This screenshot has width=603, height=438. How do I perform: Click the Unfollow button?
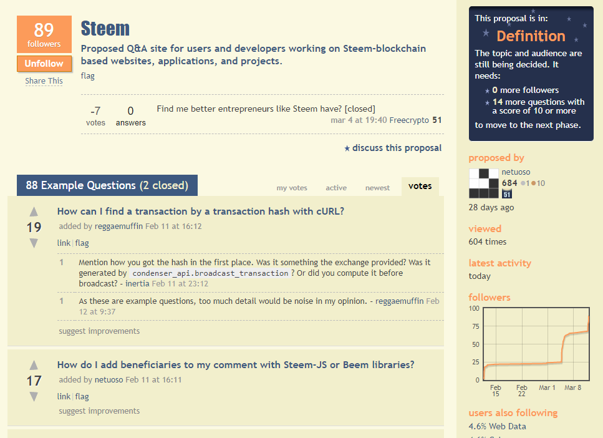tap(44, 64)
